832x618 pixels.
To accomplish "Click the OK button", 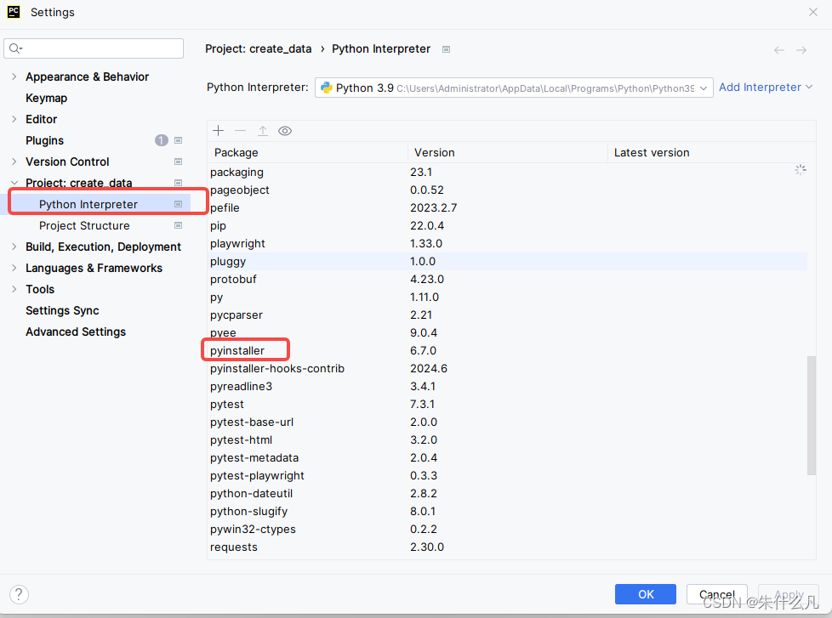I will click(645, 594).
